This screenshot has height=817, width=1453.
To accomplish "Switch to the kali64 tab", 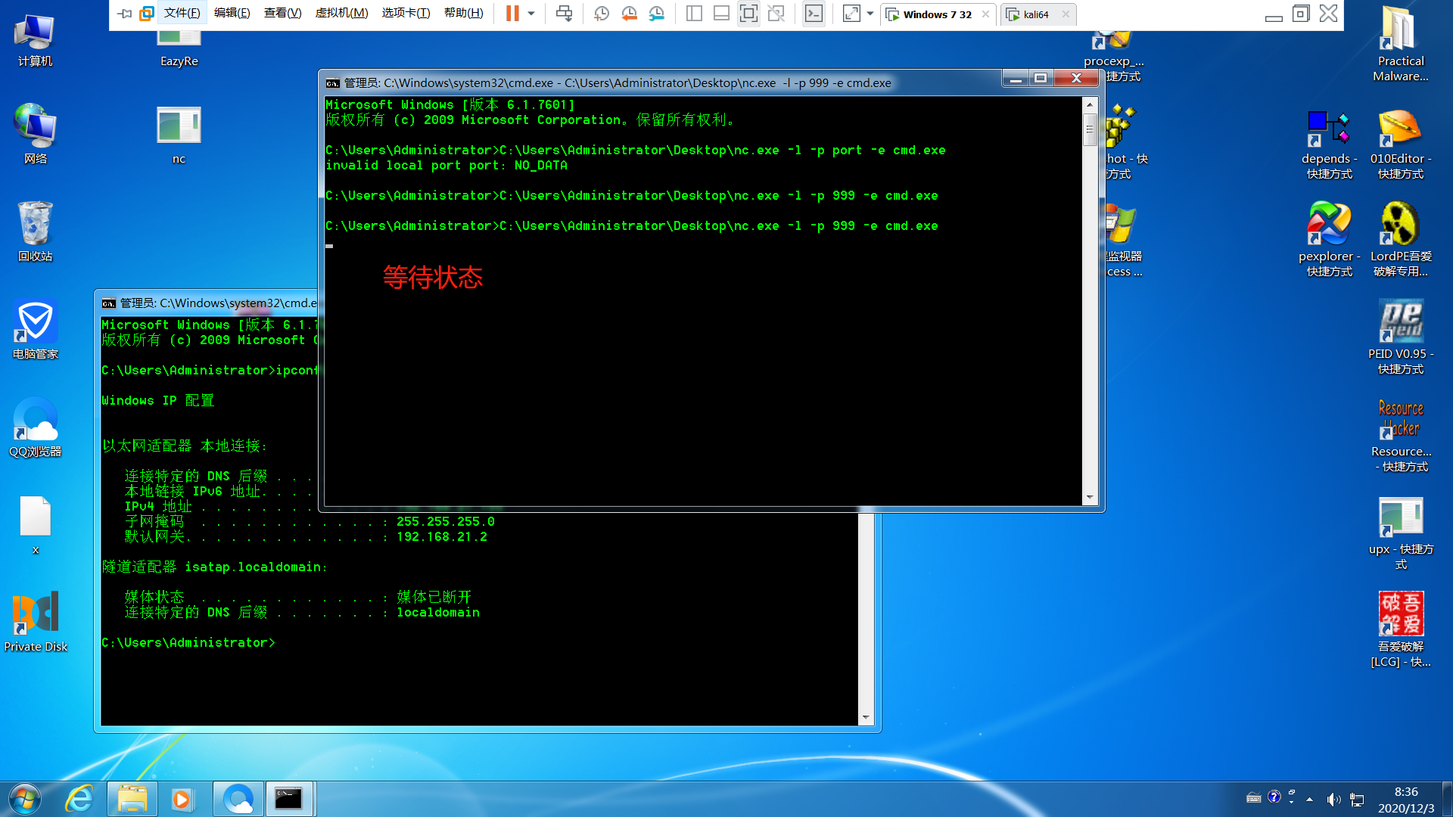I will [1035, 14].
